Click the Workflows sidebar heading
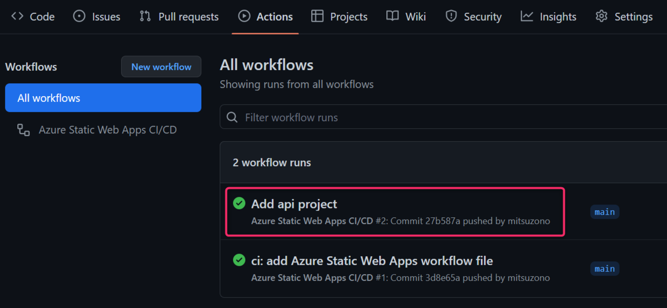The image size is (667, 308). [x=31, y=67]
